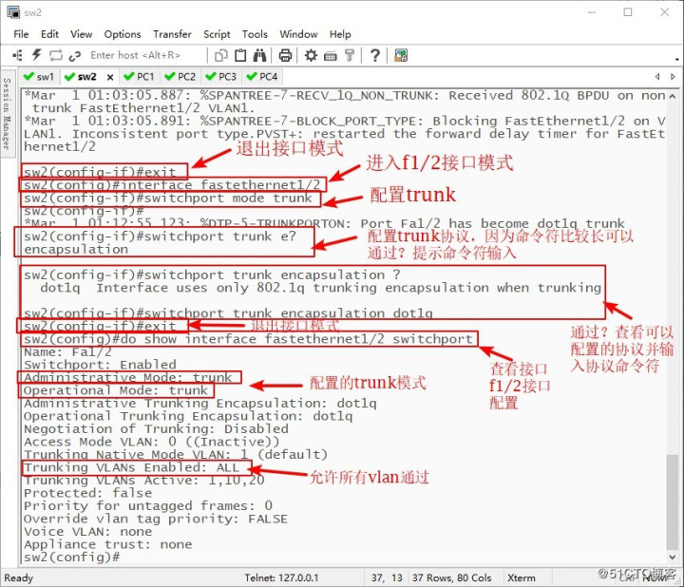Screen dimensions: 684x587
Task: Click the 'switchport mode trunk' command line
Action: tap(168, 198)
